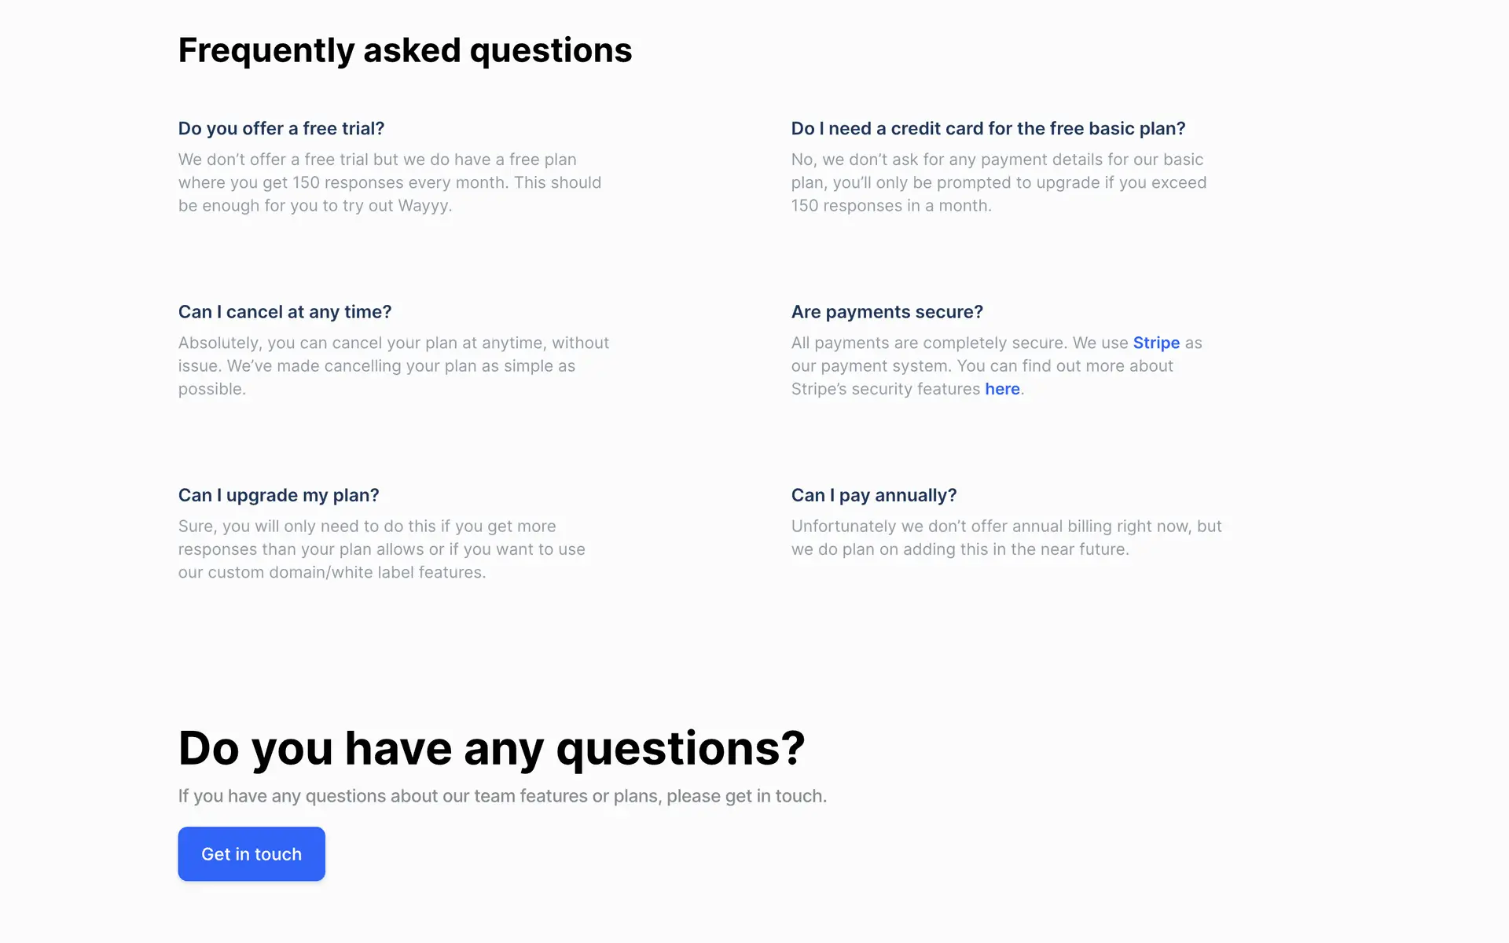Click the Get in touch button
Image resolution: width=1509 pixels, height=943 pixels.
click(251, 853)
